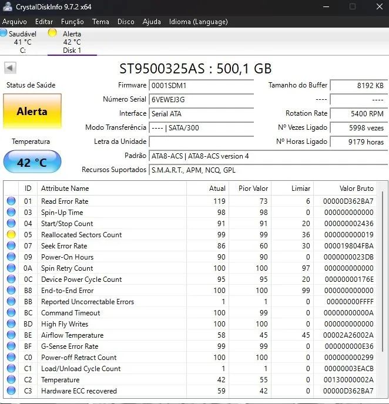Click the Firmware field 0001SDM1
Image resolution: width=389 pixels, height=404 pixels.
202,85
